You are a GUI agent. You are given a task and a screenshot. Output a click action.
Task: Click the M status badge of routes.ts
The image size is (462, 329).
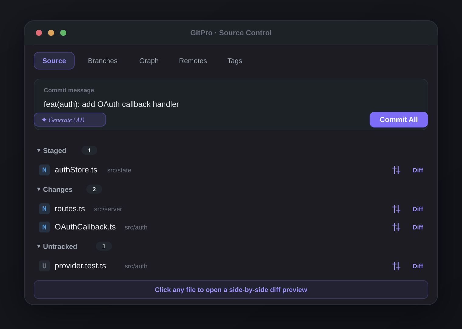coord(44,209)
